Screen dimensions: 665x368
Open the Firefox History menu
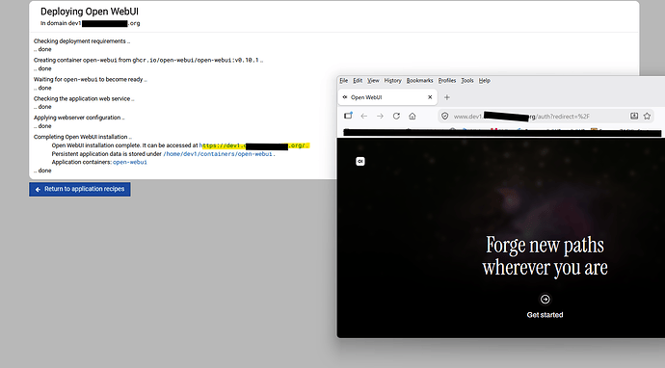tap(392, 81)
